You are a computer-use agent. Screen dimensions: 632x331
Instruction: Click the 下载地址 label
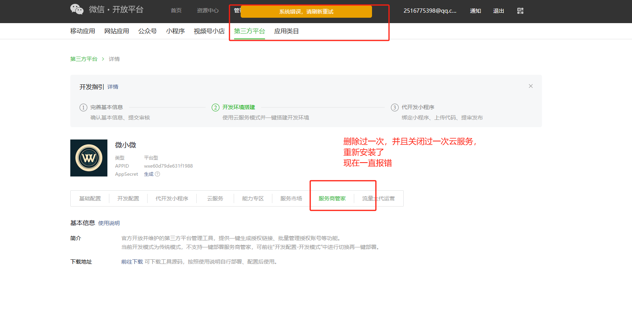click(x=81, y=262)
